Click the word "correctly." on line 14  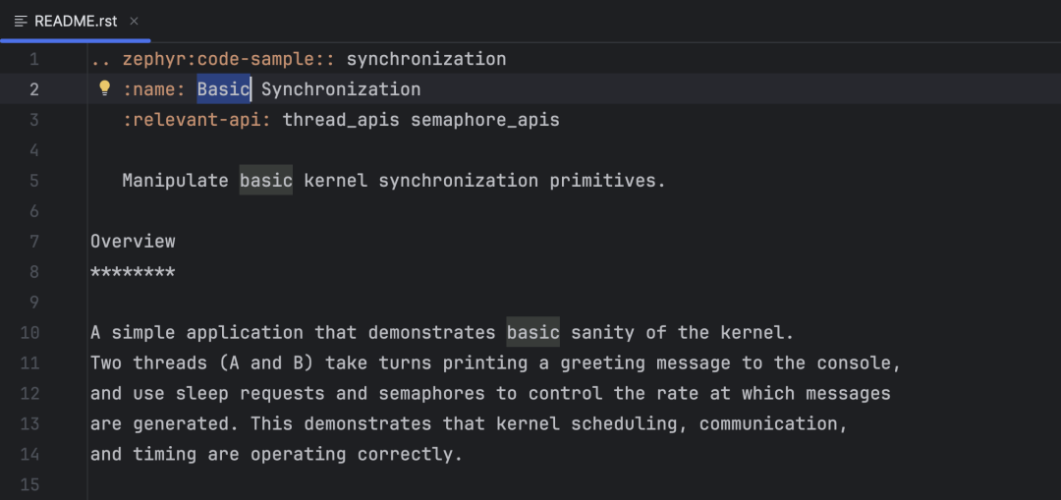[410, 455]
